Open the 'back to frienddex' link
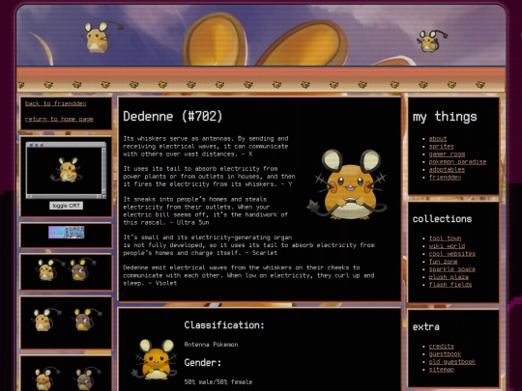The width and height of the screenshot is (522, 391). (56, 103)
